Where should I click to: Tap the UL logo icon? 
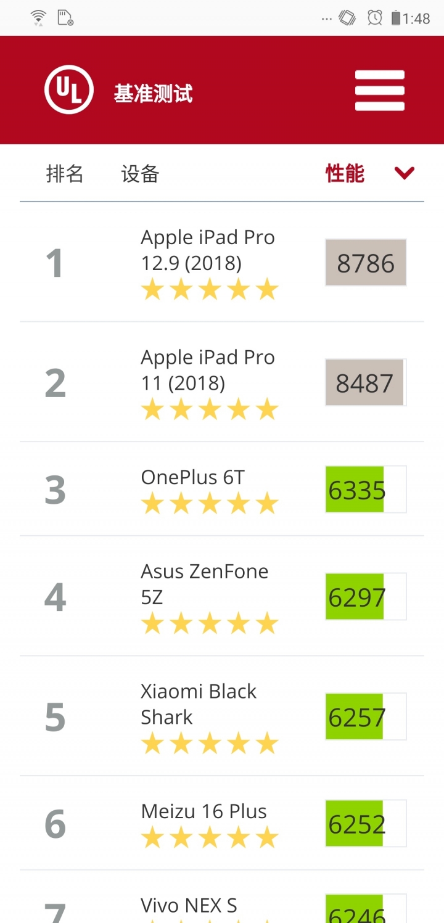69,90
